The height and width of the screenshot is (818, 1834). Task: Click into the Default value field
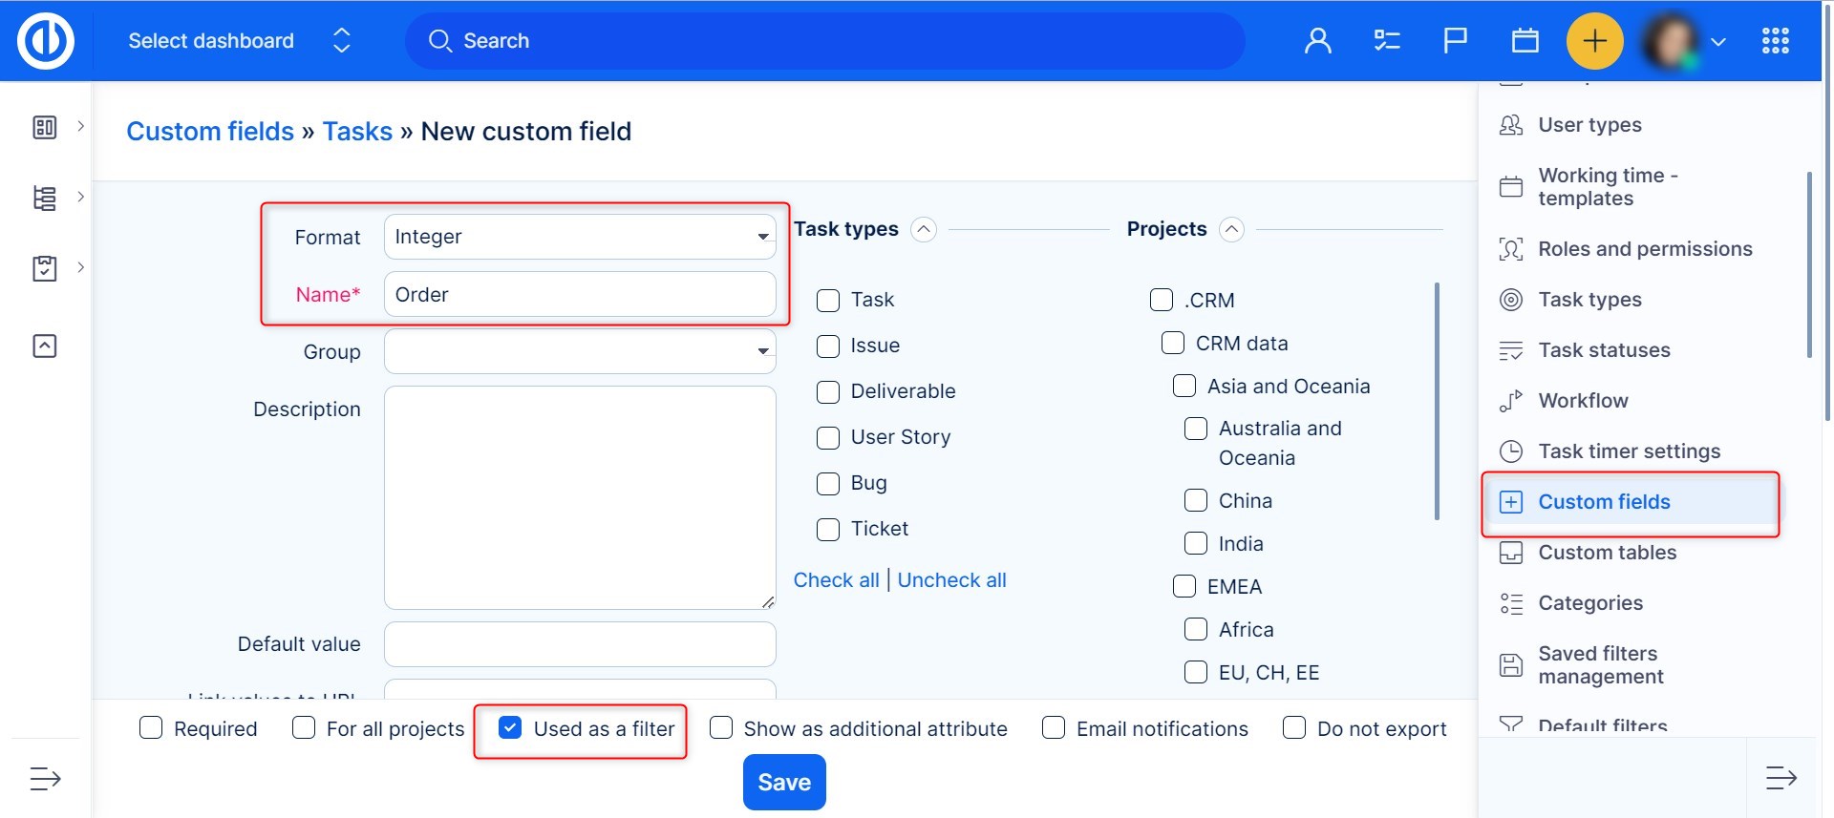coord(579,644)
